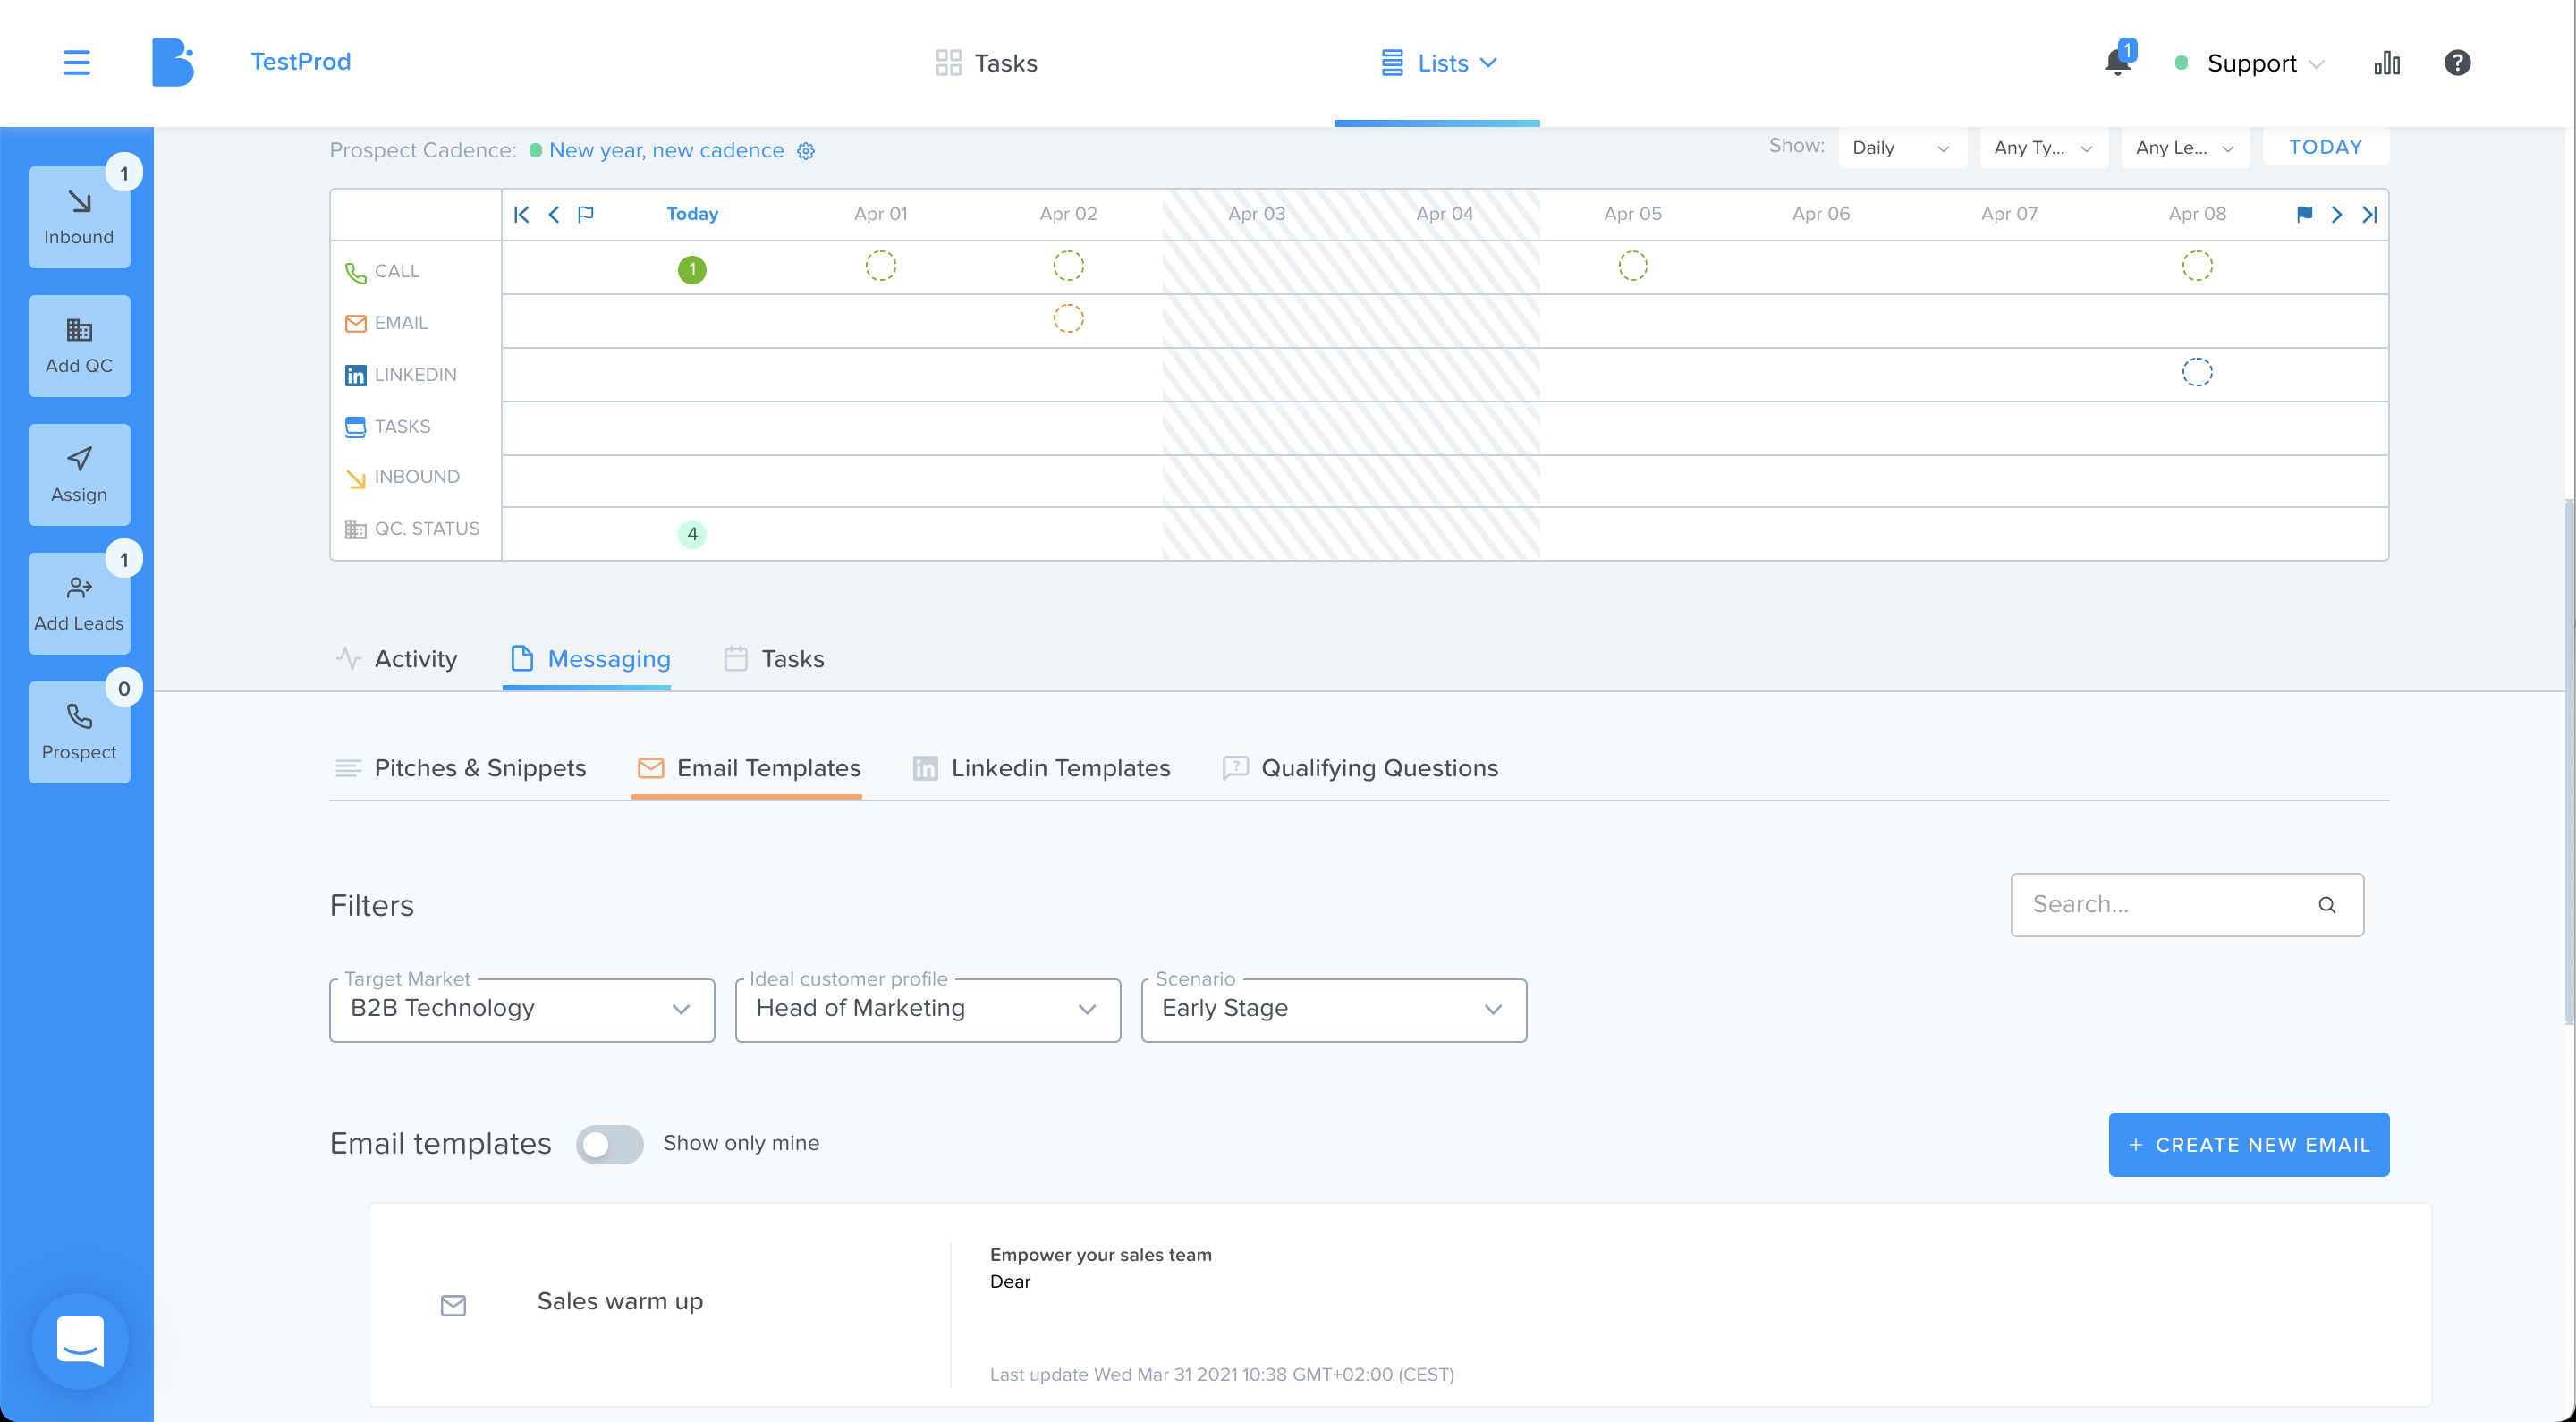Open cadence settings gear icon
The height and width of the screenshot is (1422, 2576).
tap(806, 151)
